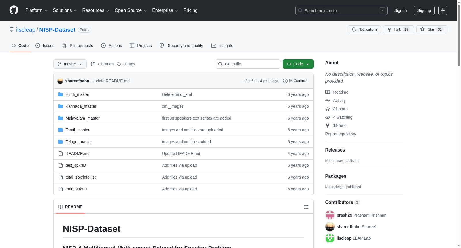
Task: Click the Fork icon button
Action: point(398,29)
